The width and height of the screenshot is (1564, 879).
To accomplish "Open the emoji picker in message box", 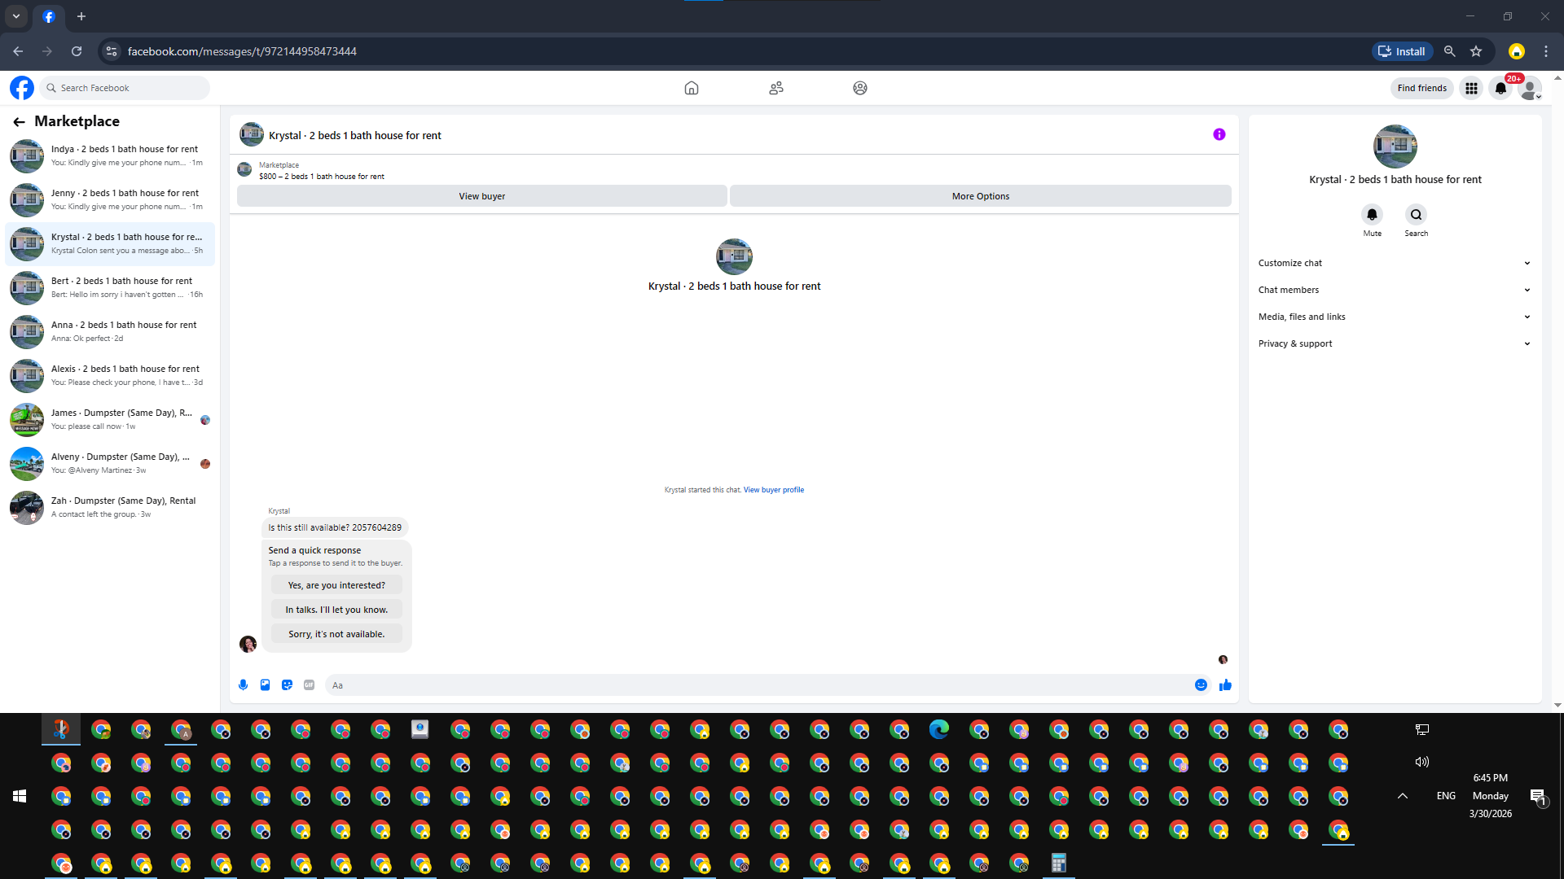I will click(1201, 685).
